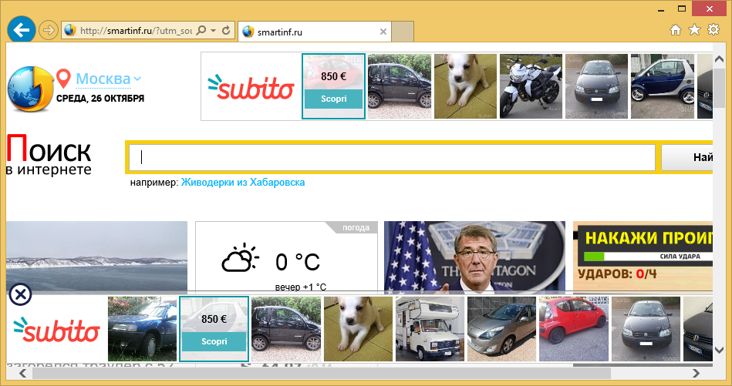
Task: Open the camper van thumbnail in bottom banner
Action: tap(430, 329)
